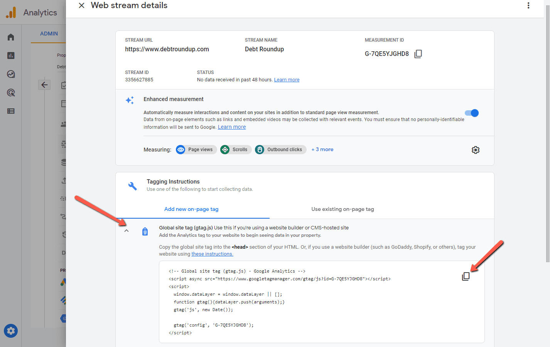Click the Google Analytics logo
This screenshot has width=550, height=347.
[11, 13]
